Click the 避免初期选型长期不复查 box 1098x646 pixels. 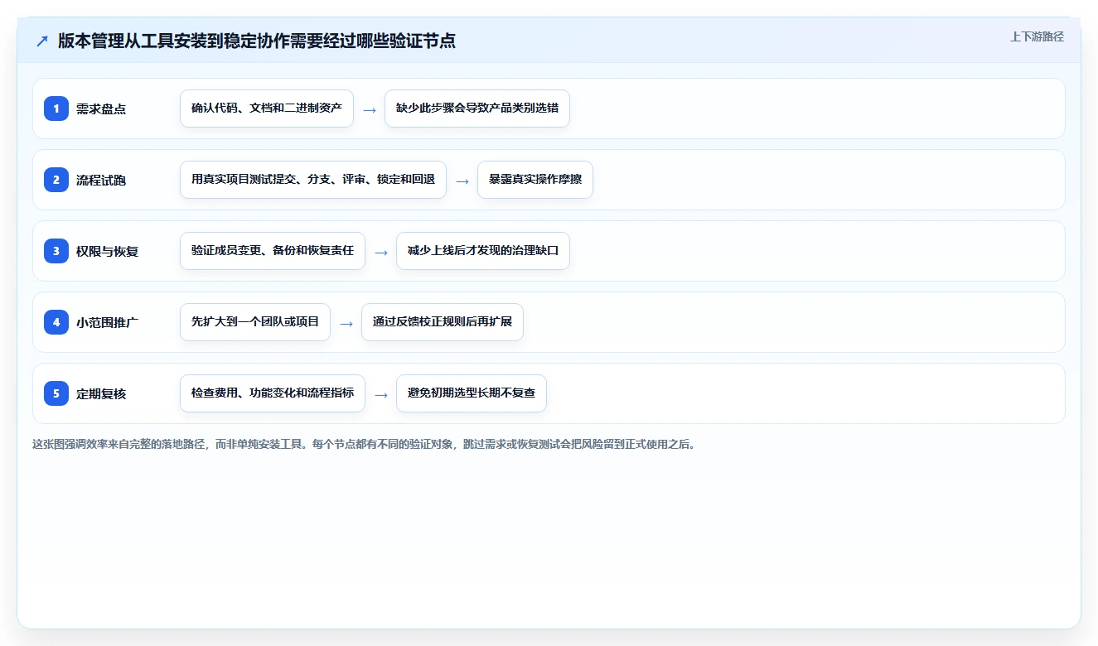click(472, 393)
